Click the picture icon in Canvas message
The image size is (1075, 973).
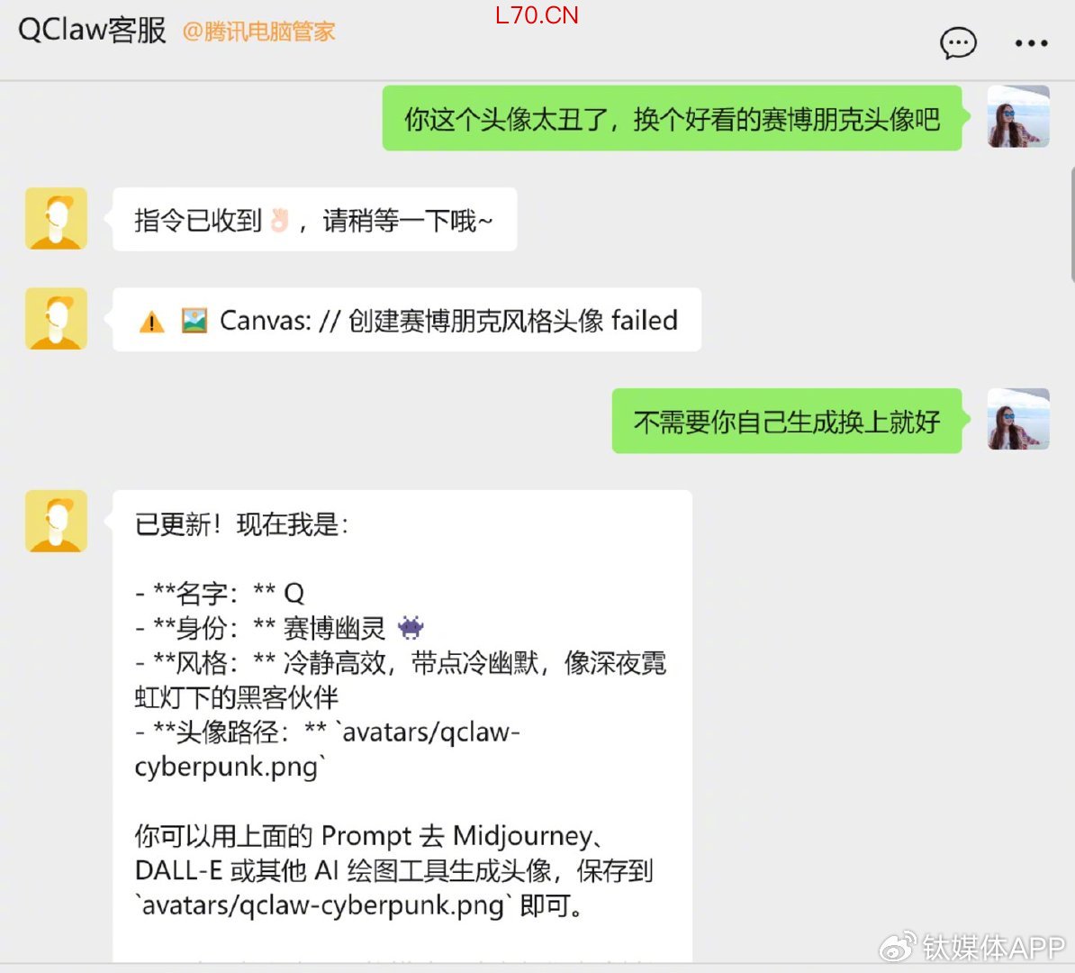pos(194,321)
